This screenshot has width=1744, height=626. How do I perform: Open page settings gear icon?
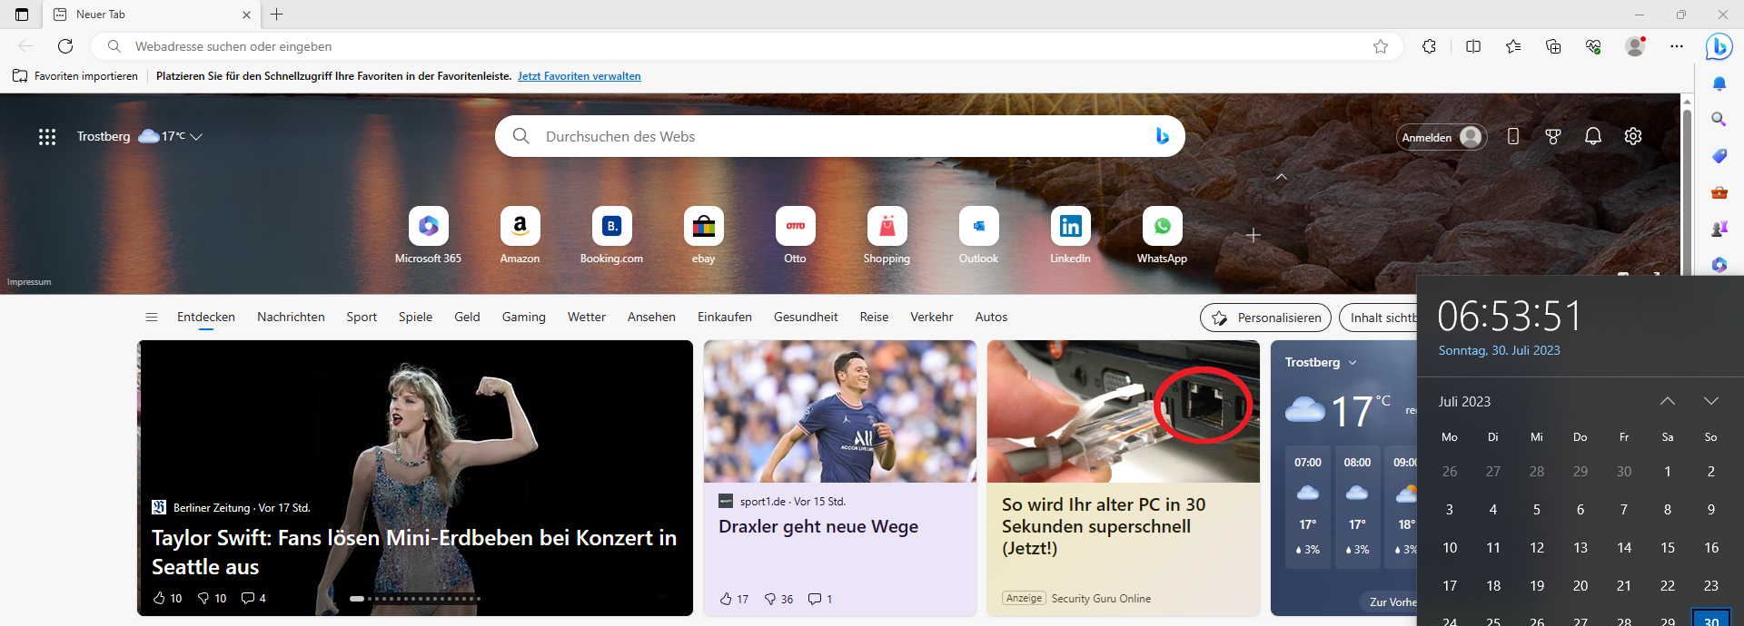[1633, 136]
